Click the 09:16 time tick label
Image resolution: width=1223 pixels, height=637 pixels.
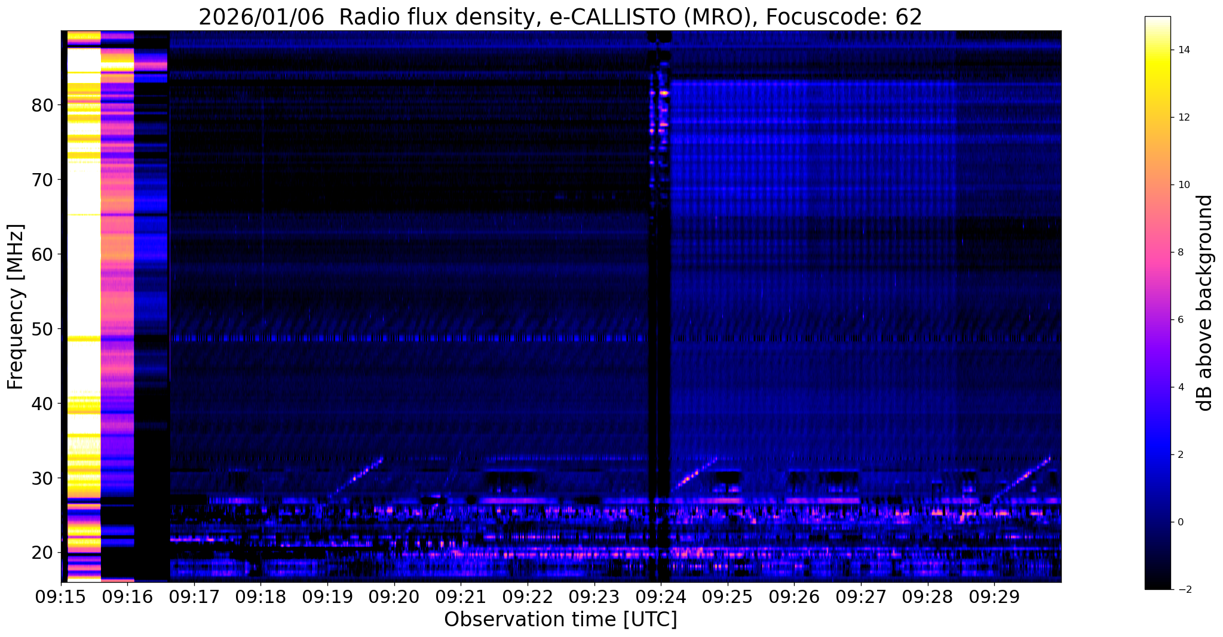[x=127, y=596]
